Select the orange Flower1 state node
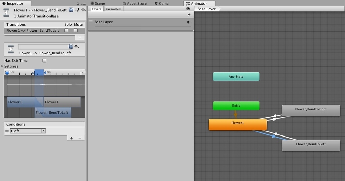This screenshot has height=181, width=345. point(238,125)
